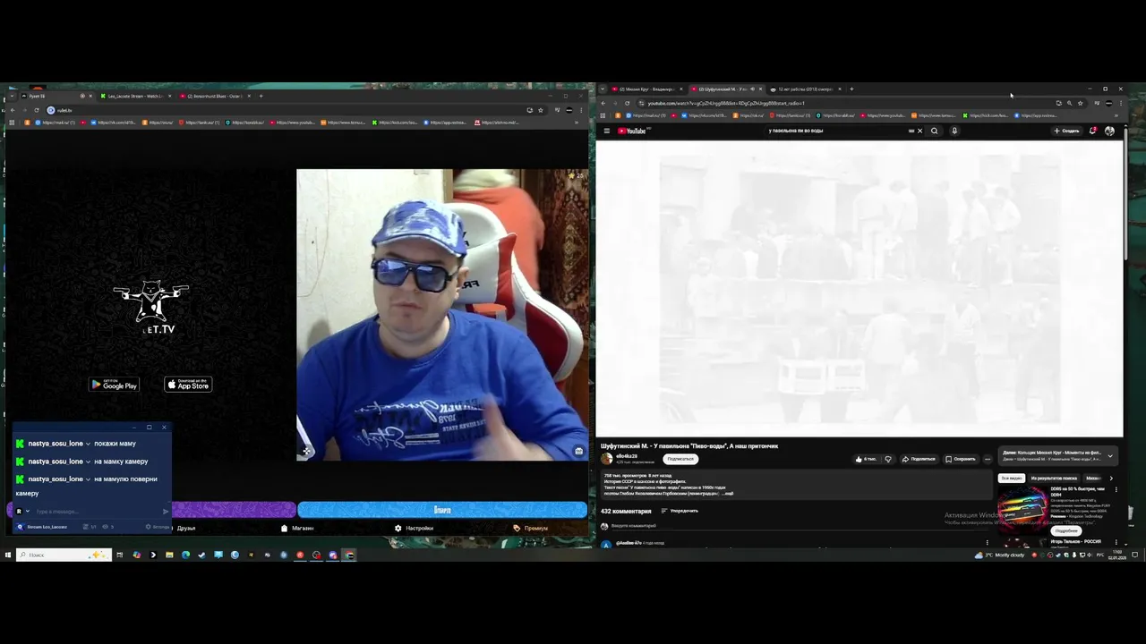Image resolution: width=1146 pixels, height=644 pixels.
Task: Click the Google Play badge
Action: click(x=114, y=385)
